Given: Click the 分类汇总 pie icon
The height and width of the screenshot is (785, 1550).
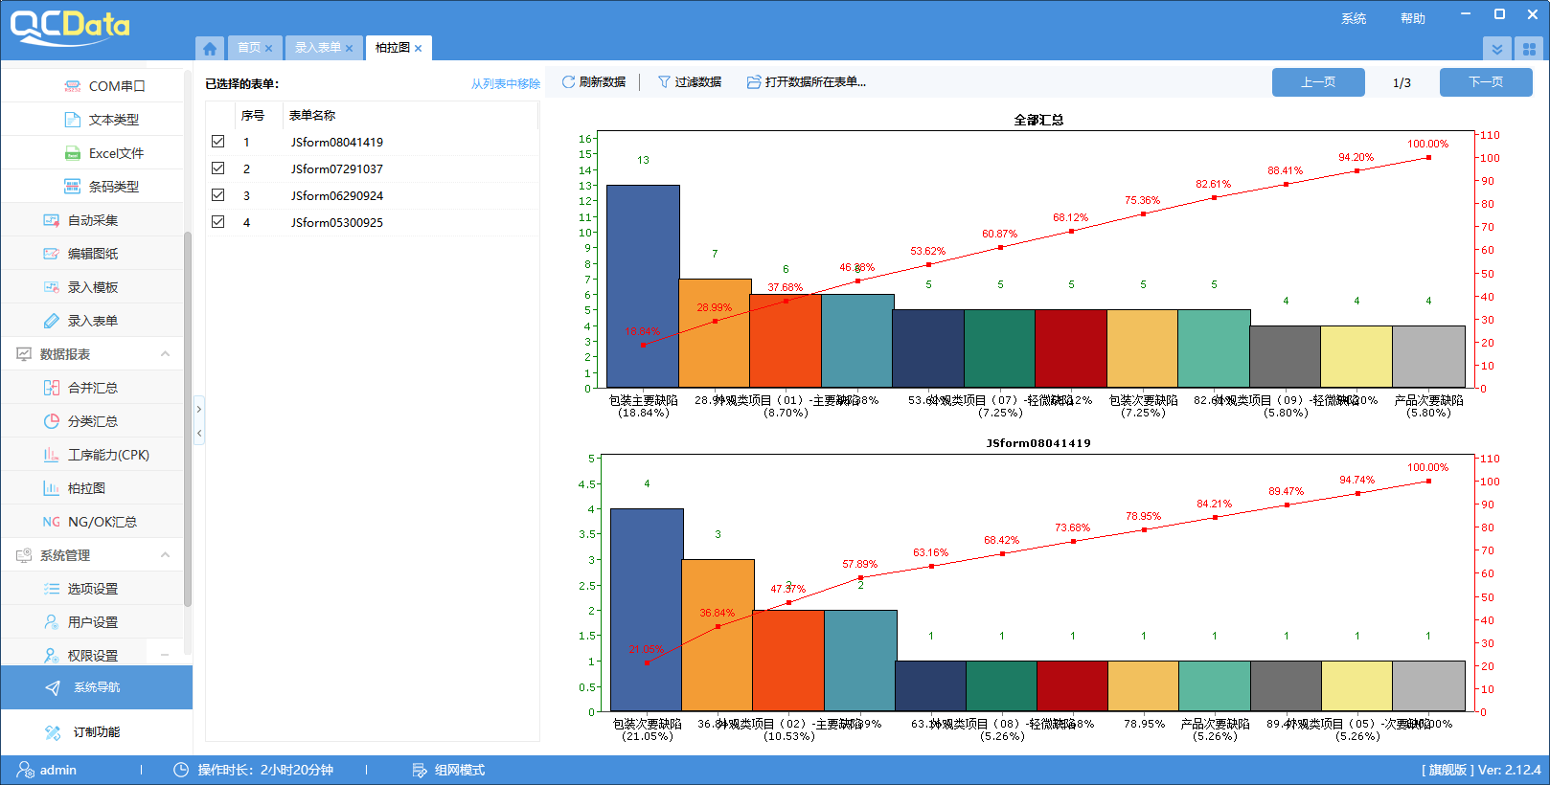Looking at the screenshot, I should [51, 421].
